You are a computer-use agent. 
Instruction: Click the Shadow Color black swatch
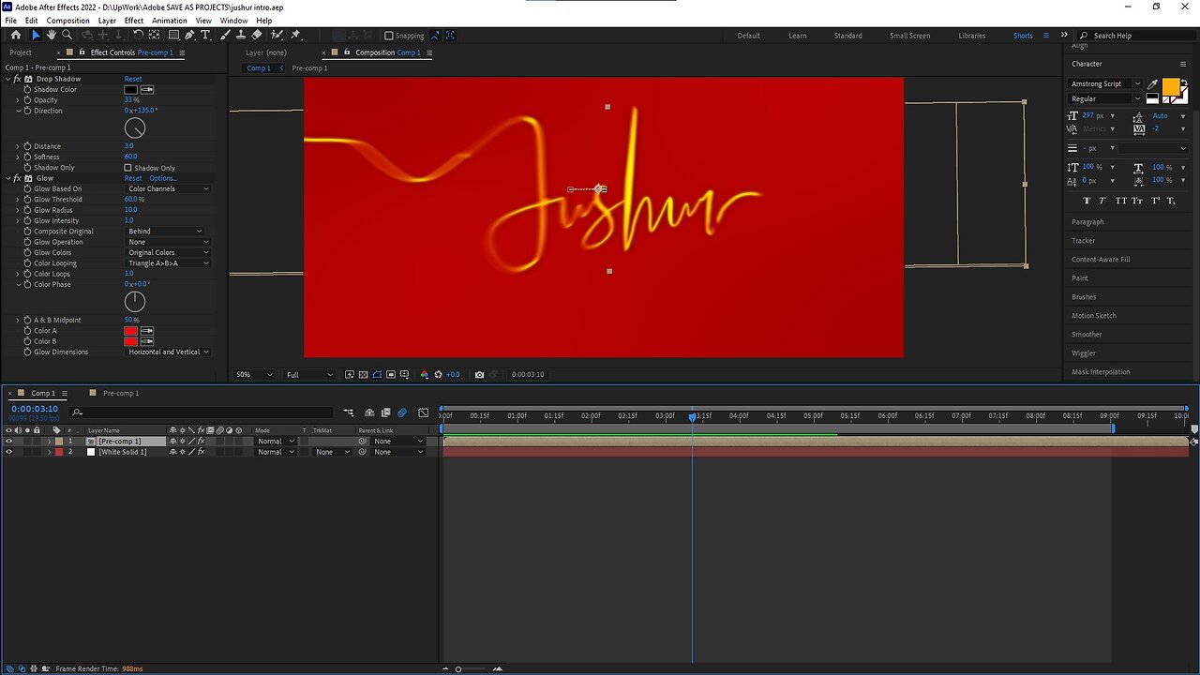tap(130, 89)
